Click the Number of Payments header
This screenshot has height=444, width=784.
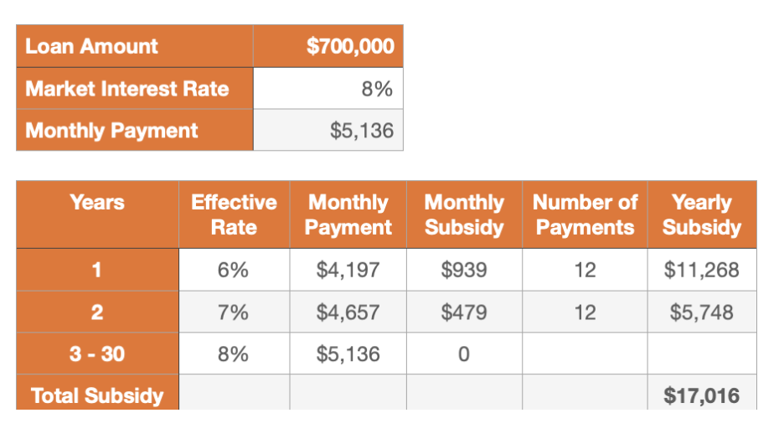[585, 214]
